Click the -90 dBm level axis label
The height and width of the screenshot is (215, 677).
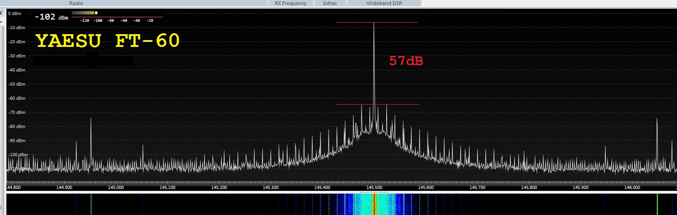[x=16, y=141]
